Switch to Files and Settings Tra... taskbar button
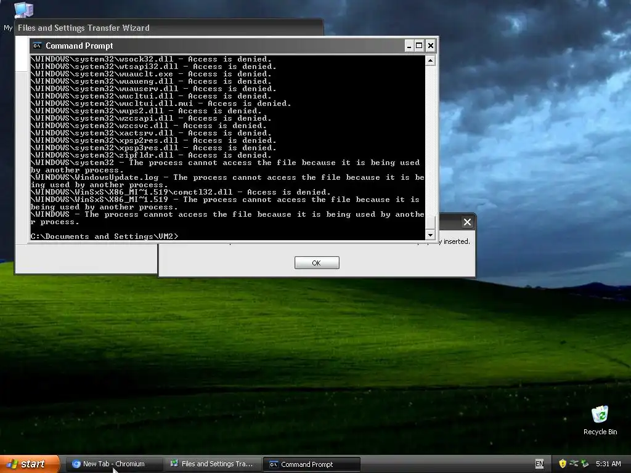Image resolution: width=631 pixels, height=473 pixels. (213, 464)
